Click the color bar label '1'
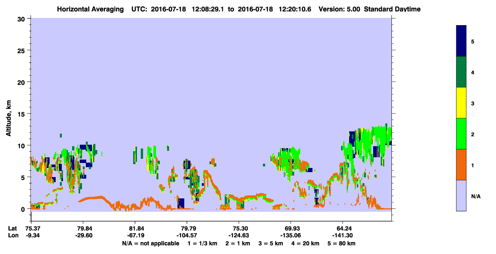 pyautogui.click(x=473, y=165)
